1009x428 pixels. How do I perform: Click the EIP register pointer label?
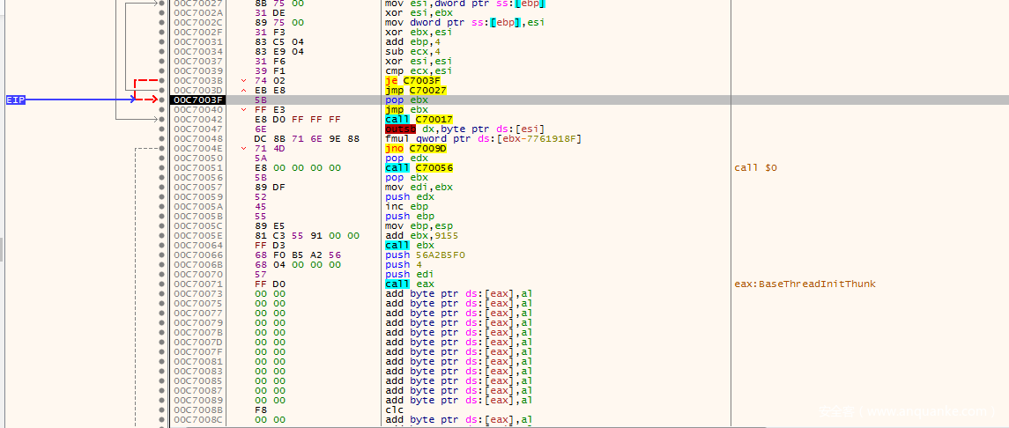[16, 100]
